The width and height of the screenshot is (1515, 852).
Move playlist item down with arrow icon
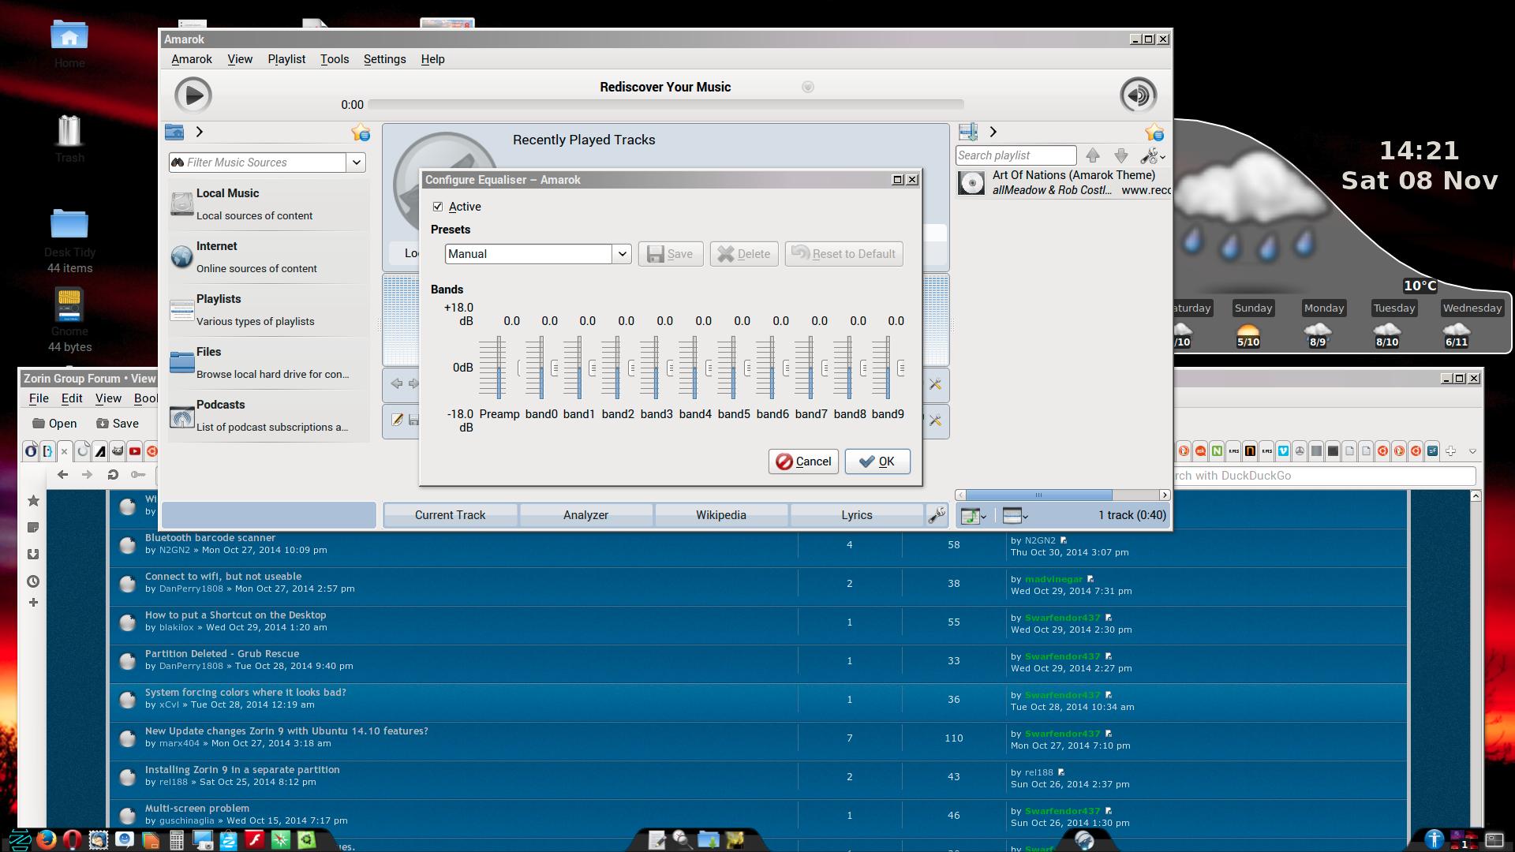pyautogui.click(x=1121, y=155)
